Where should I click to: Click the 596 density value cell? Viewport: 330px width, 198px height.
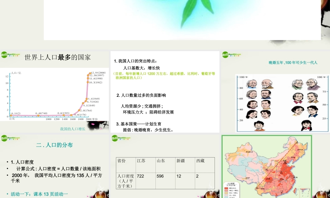tap(165, 181)
